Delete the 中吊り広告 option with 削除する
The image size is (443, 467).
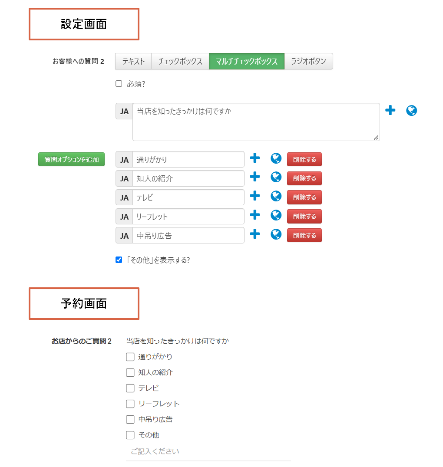point(304,235)
